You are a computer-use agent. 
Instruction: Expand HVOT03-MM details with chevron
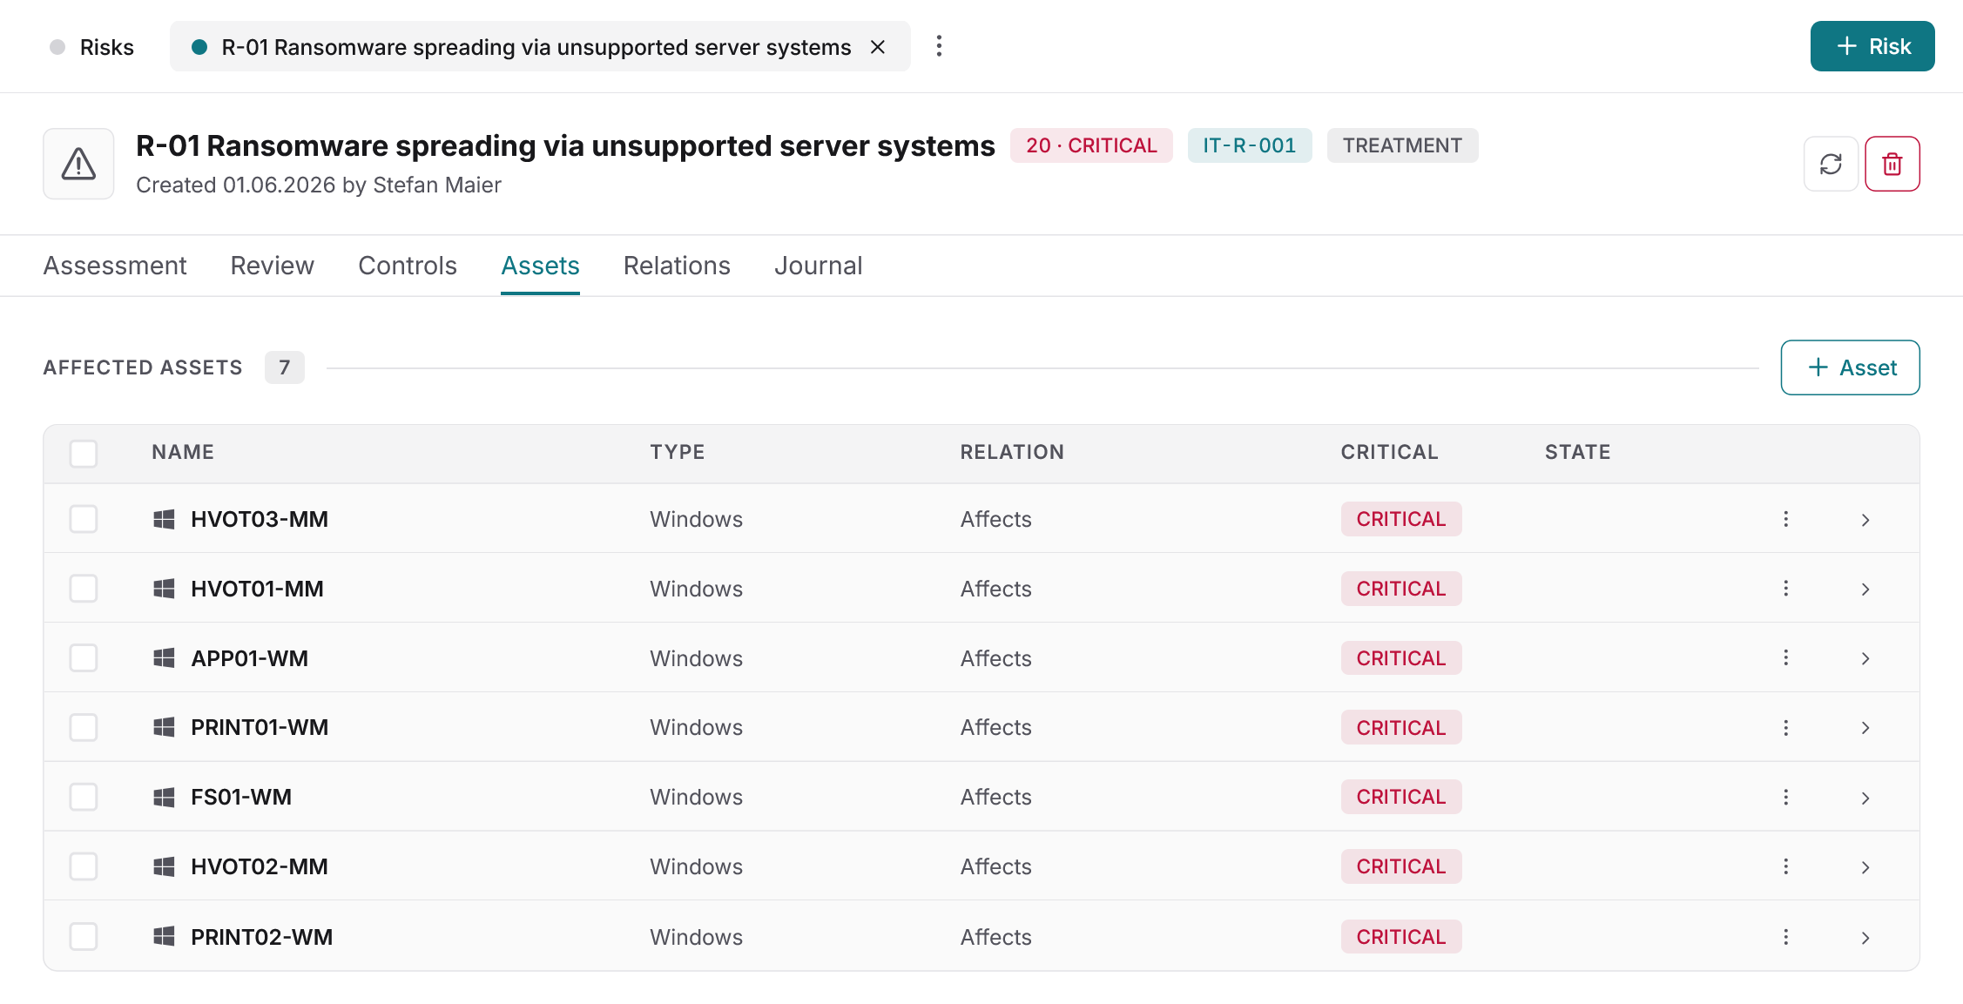(1865, 520)
